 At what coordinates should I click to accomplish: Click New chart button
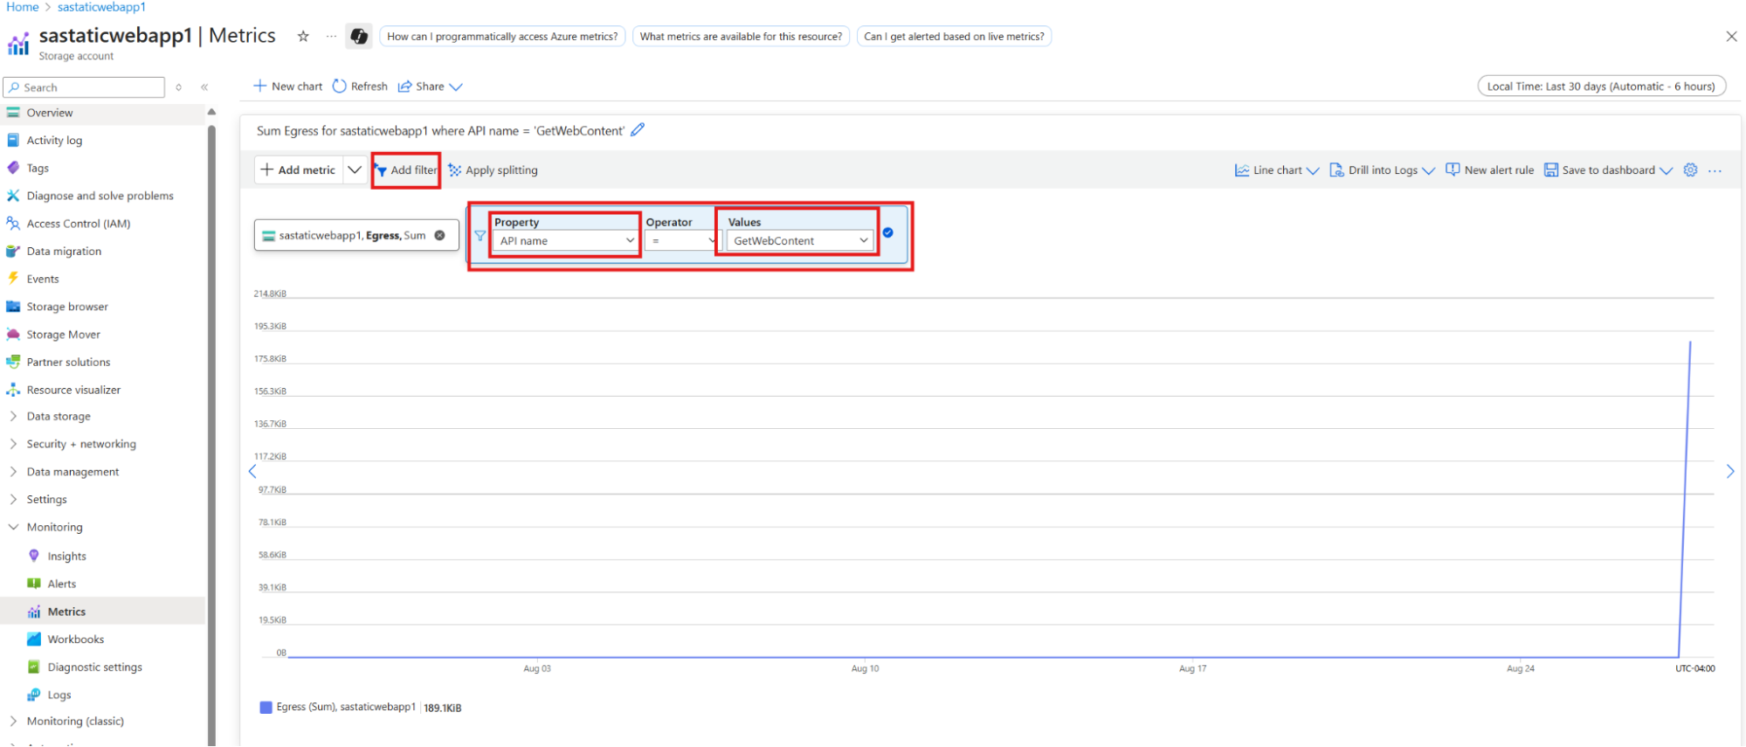pos(287,86)
